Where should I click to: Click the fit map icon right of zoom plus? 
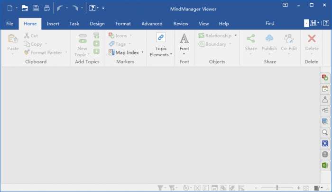click(x=306, y=188)
